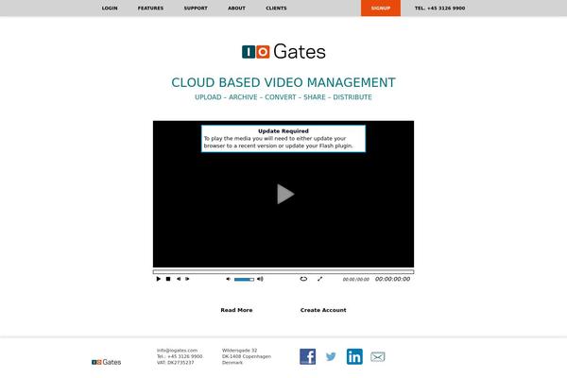
Task: Open the Facebook page icon
Action: coord(308,356)
